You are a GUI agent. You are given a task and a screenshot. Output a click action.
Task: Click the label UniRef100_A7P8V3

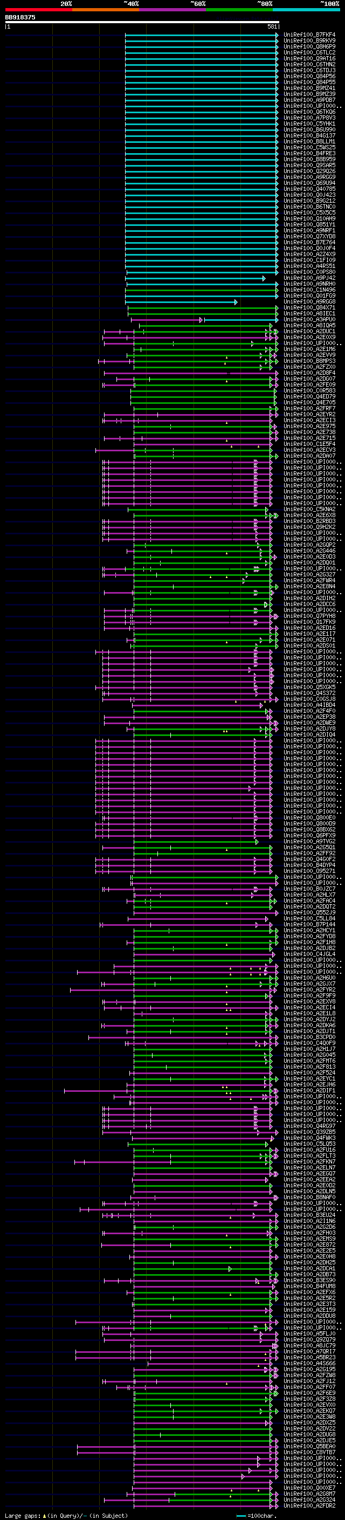pos(309,118)
